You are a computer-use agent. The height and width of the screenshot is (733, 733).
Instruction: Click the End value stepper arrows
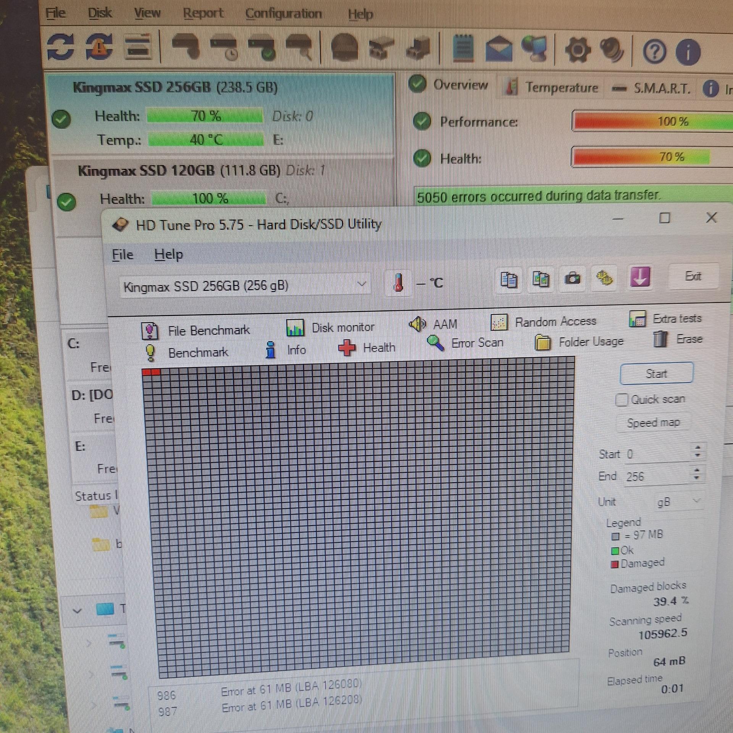pos(697,474)
